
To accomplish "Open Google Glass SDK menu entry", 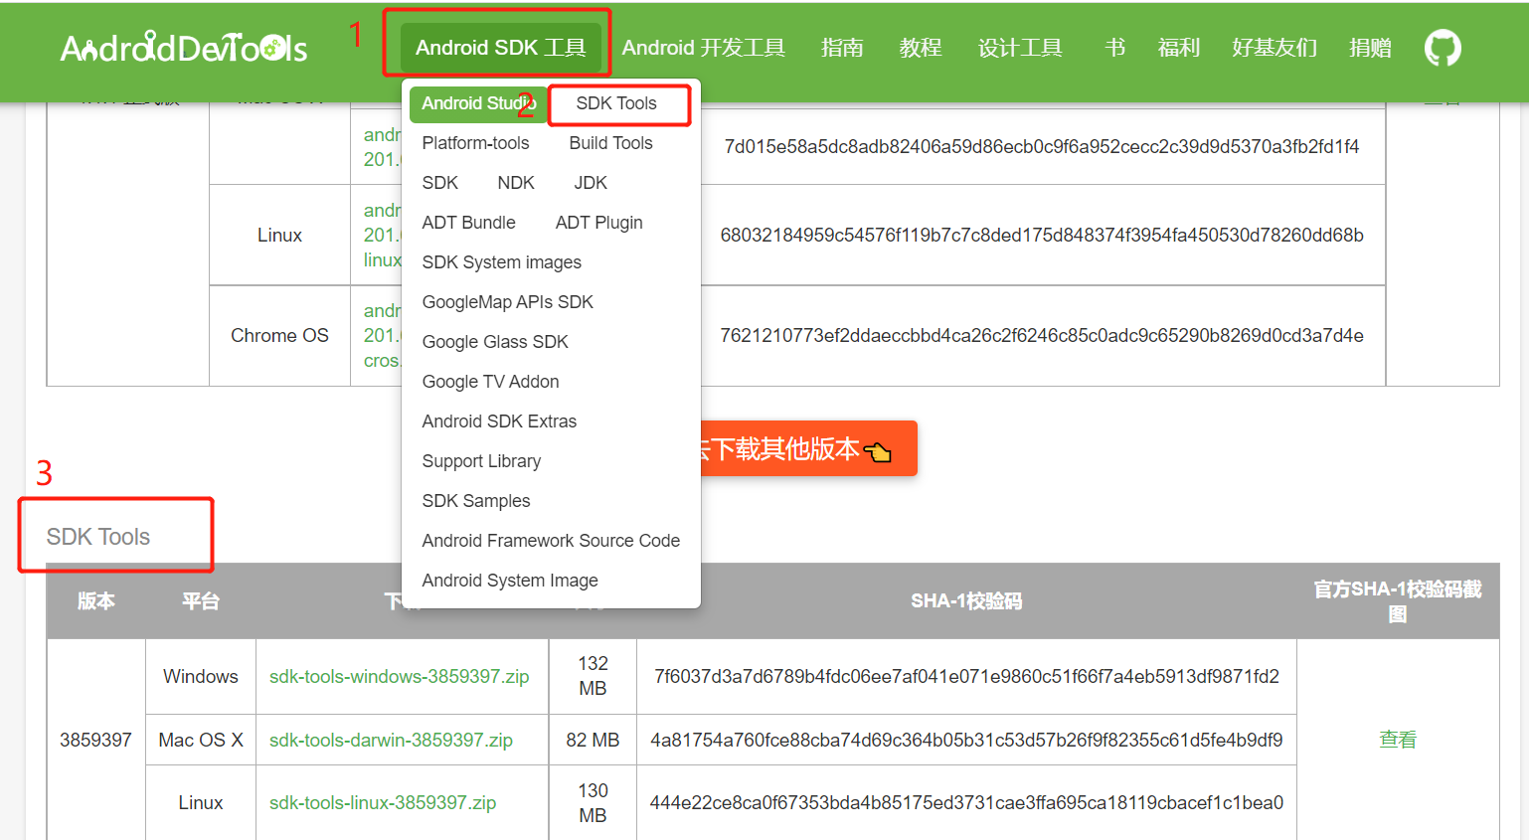I will coord(495,342).
